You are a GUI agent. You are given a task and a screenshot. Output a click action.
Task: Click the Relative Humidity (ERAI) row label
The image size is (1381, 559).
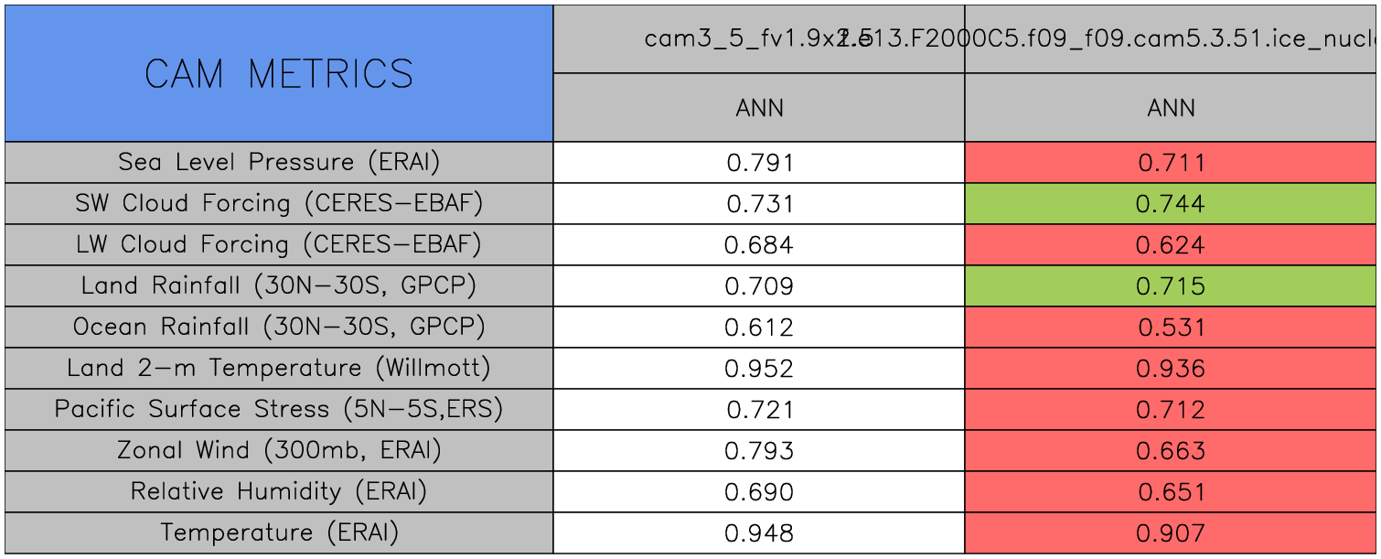(x=279, y=492)
